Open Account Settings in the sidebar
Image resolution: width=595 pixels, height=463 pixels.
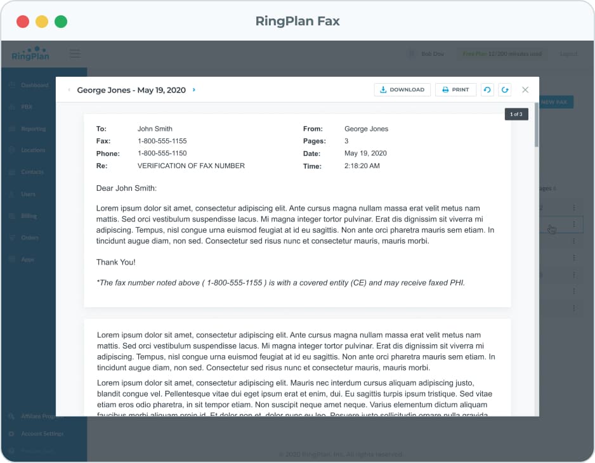pos(42,433)
